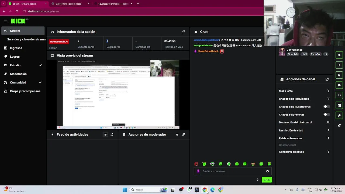The image size is (345, 194).
Task: Pop out the Feed de actividades panel
Action: (x=112, y=134)
